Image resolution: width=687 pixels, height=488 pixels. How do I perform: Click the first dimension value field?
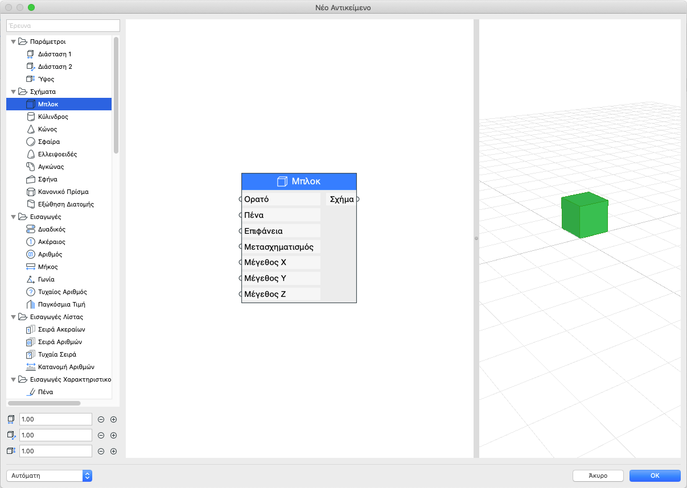click(56, 419)
